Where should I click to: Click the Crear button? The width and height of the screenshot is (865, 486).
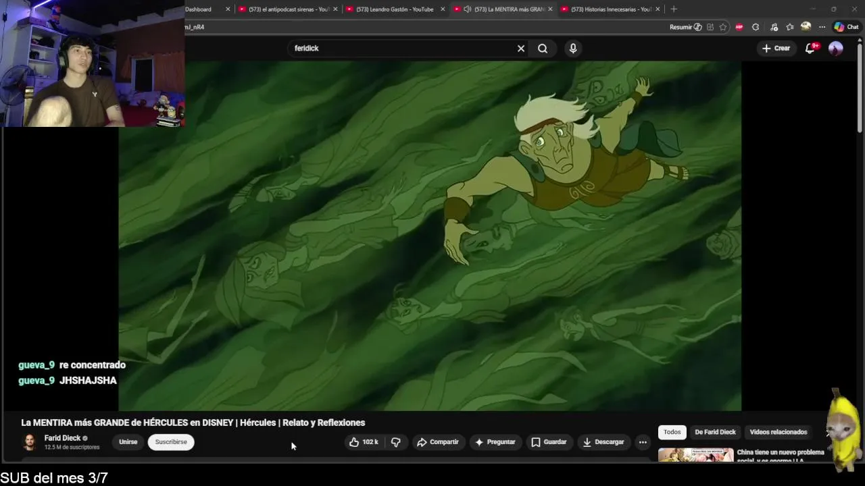pyautogui.click(x=776, y=48)
